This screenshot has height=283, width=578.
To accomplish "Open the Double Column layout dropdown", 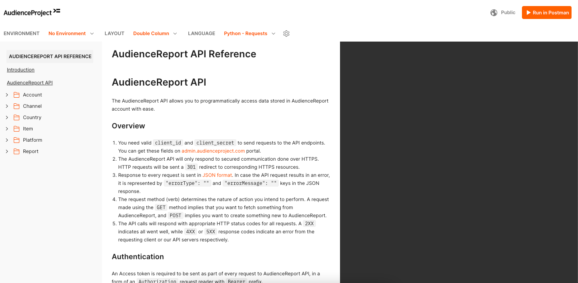I will point(155,34).
